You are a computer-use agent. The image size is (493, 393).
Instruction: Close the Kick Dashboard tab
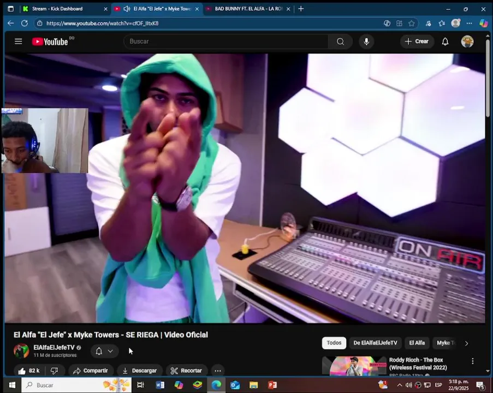click(106, 9)
